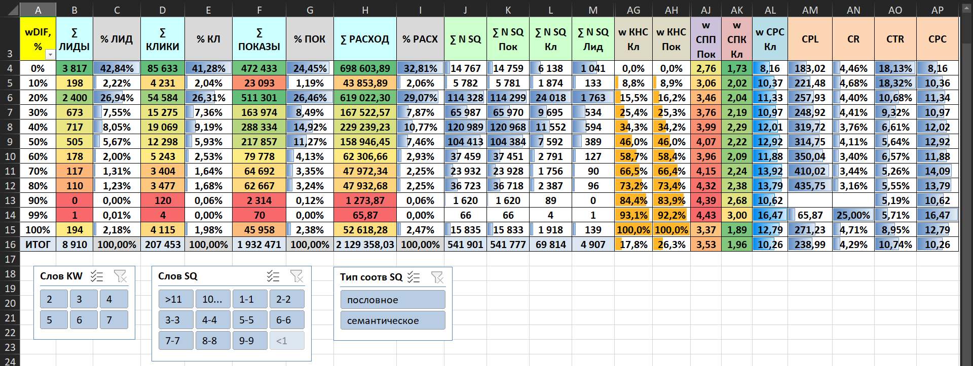
Task: Select the ∑ РАСХОД header cell
Action: [365, 39]
